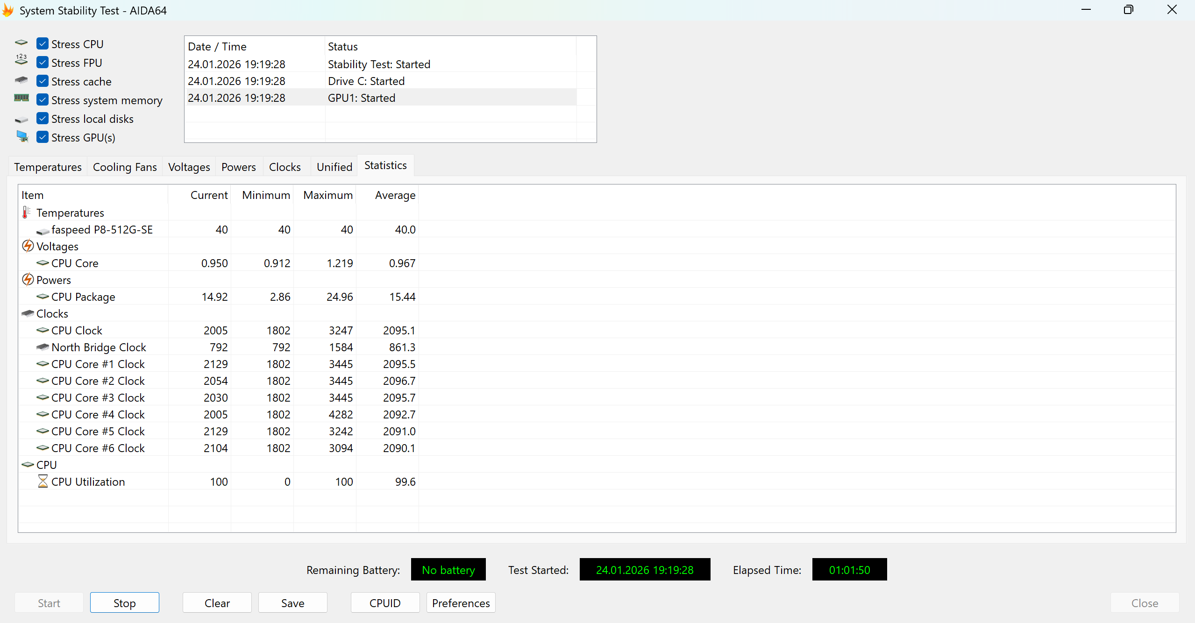1195x623 pixels.
Task: Click the AIDA64 flame icon in title bar
Action: pos(8,10)
